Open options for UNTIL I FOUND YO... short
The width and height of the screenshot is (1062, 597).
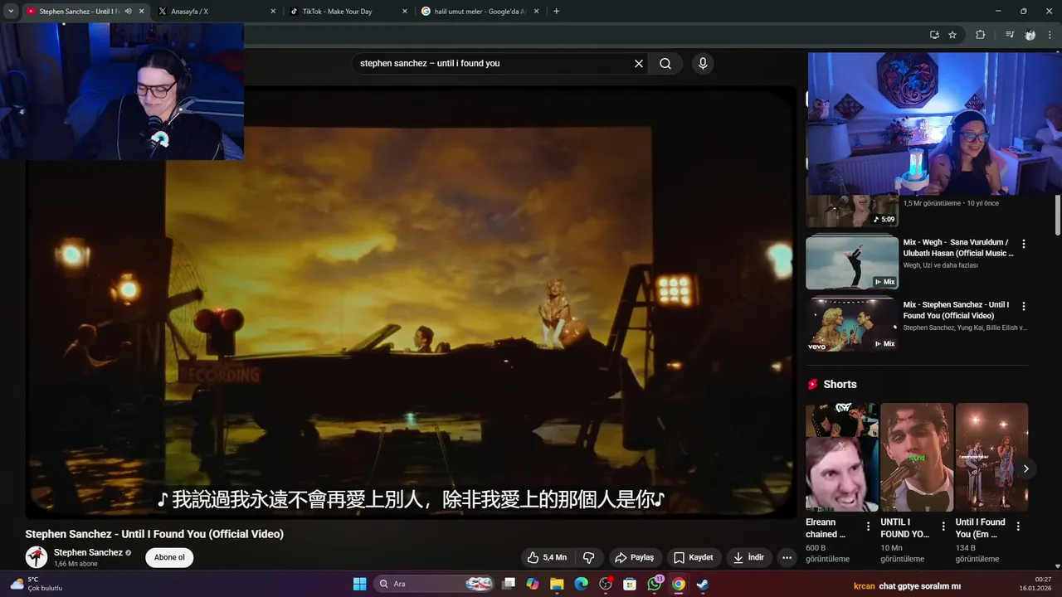coord(943,527)
